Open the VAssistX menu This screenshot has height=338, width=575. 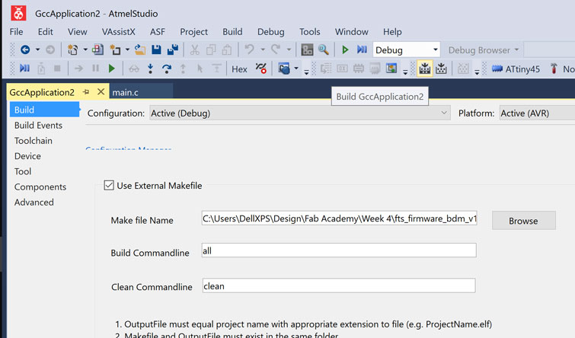point(119,32)
